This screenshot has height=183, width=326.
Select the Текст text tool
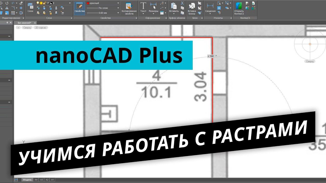pyautogui.click(x=143, y=7)
